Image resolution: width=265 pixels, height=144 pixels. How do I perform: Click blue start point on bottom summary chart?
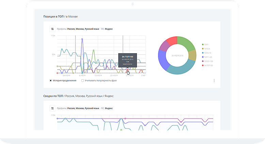(x=58, y=119)
